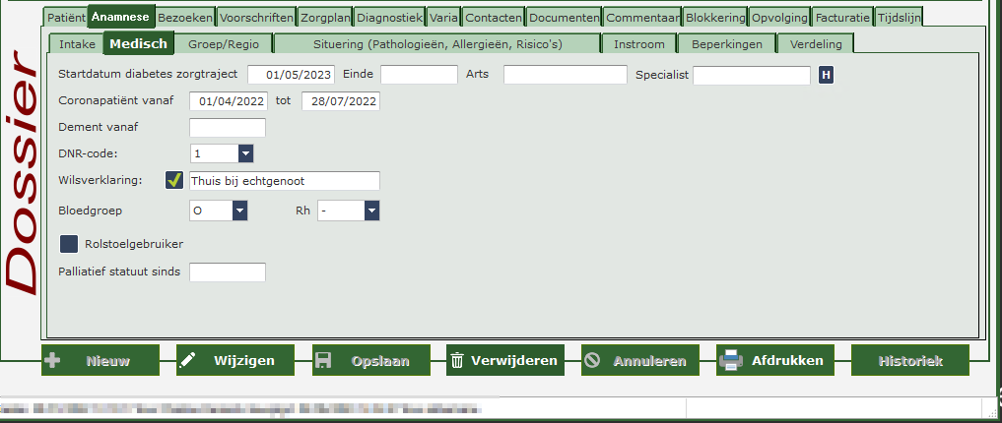This screenshot has height=423, width=1002.
Task: Go to the Facturatie tab
Action: [843, 18]
